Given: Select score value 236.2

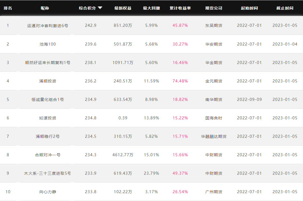Looking at the screenshot, I should (x=91, y=81).
